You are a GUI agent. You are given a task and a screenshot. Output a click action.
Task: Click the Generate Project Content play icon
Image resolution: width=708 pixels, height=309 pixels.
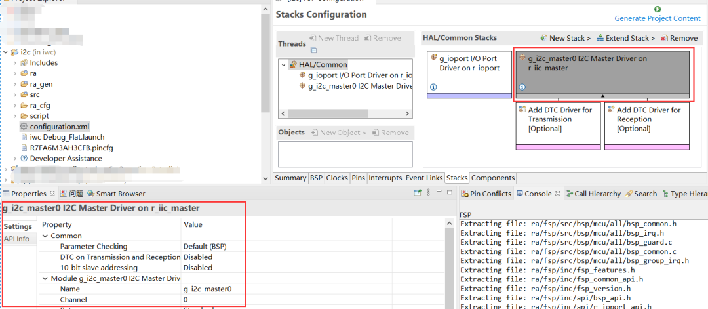658,9
